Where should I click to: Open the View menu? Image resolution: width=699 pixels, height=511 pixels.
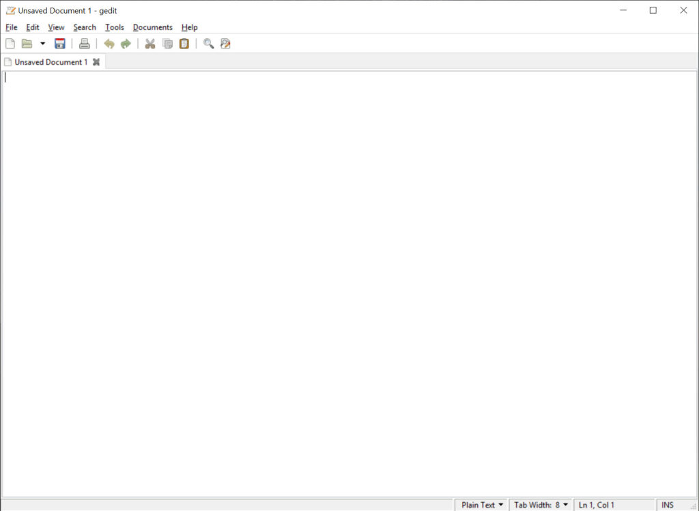click(x=56, y=27)
